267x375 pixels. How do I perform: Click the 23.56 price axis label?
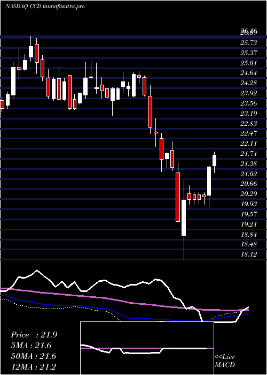[249, 103]
